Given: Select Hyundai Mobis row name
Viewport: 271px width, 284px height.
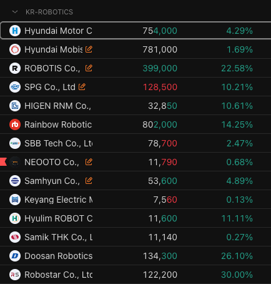Looking at the screenshot, I should coord(54,49).
